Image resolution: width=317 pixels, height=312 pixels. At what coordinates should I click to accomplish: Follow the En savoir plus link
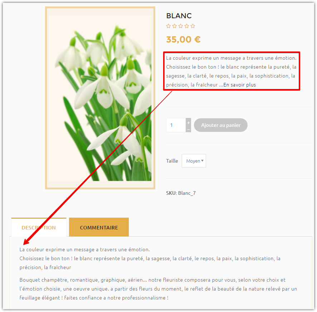pyautogui.click(x=240, y=85)
